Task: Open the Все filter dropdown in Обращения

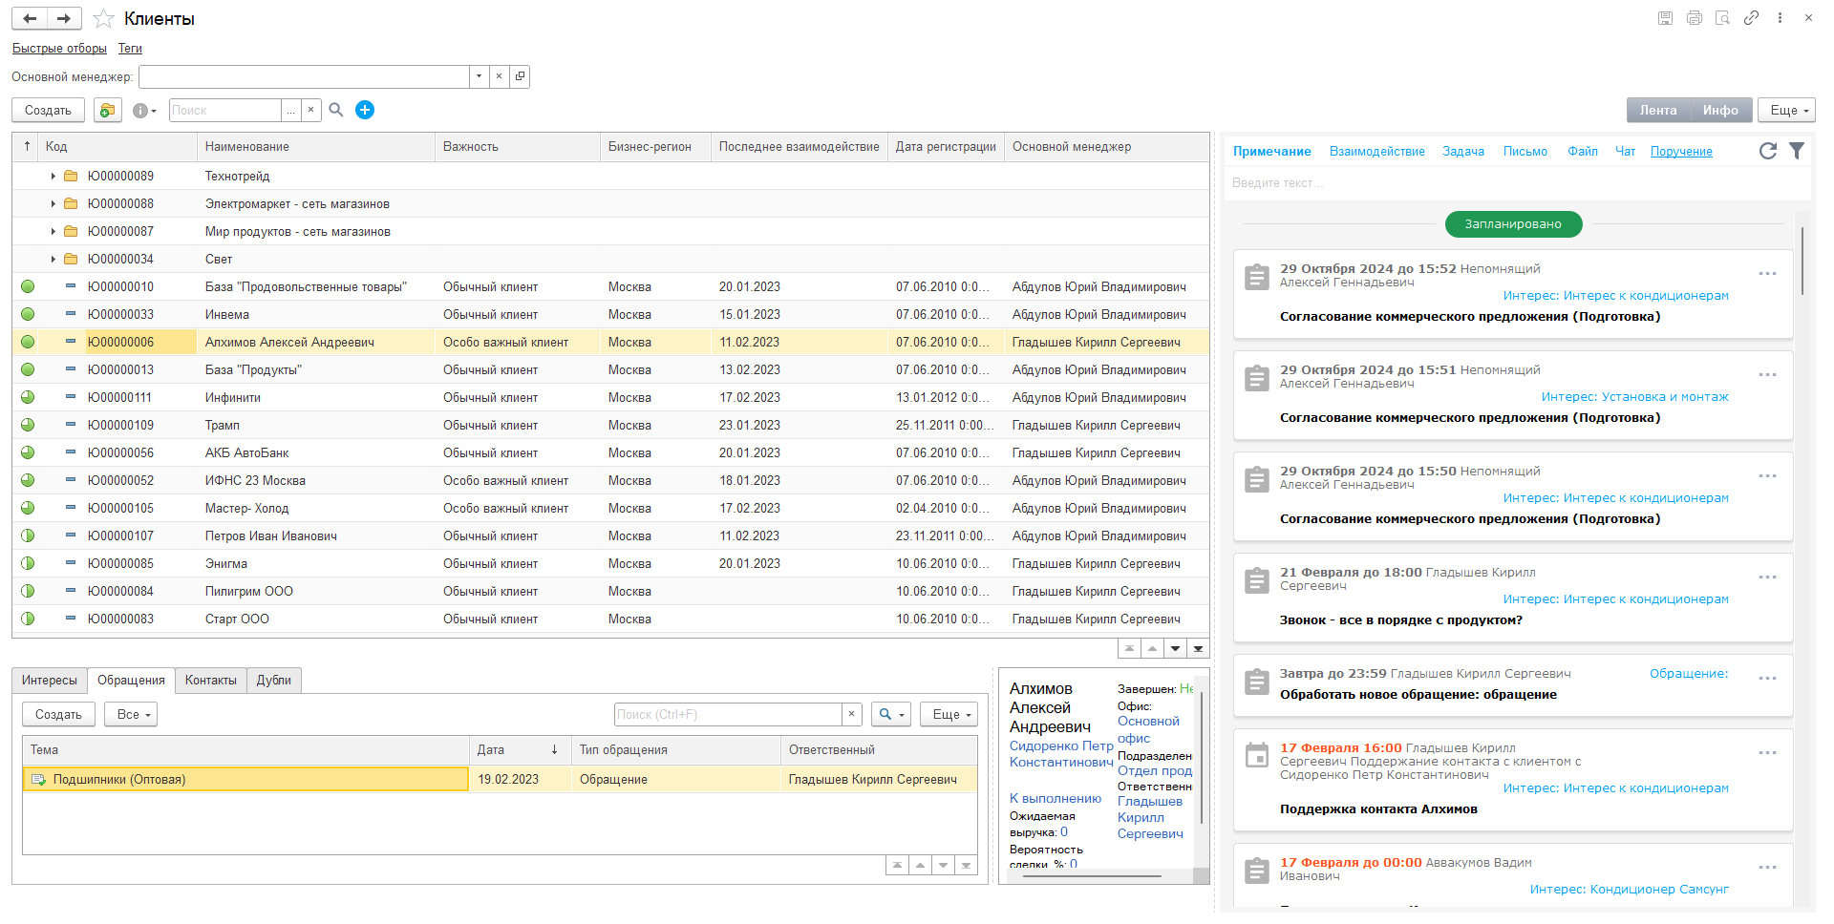Action: click(x=131, y=714)
